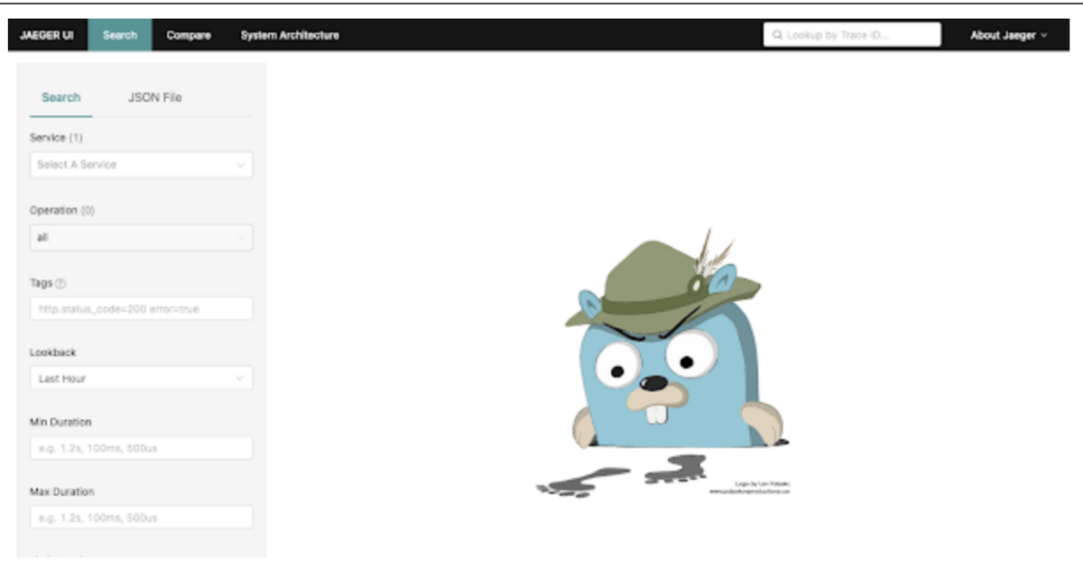This screenshot has height=569, width=1083.
Task: Open the About Jaeger menu
Action: (x=1008, y=35)
